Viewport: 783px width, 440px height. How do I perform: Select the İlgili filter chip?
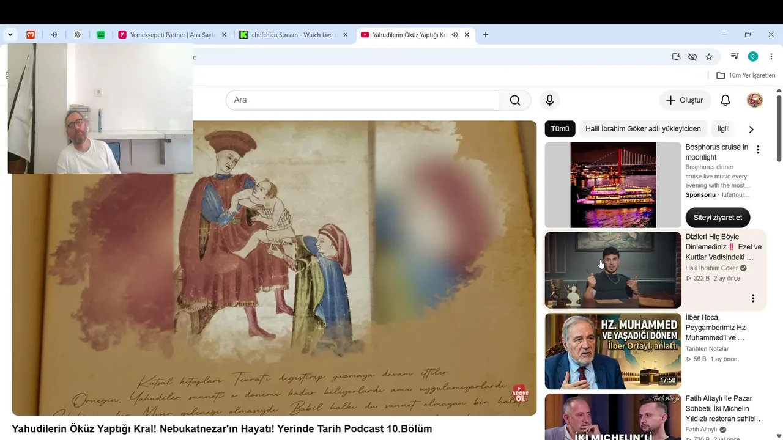pyautogui.click(x=723, y=129)
